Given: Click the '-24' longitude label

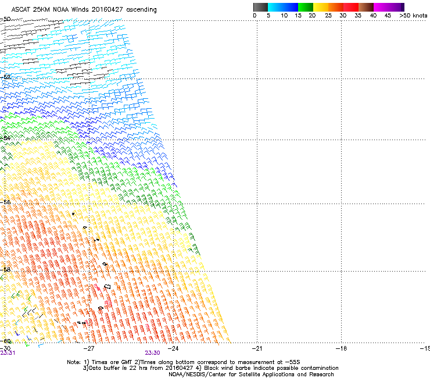Looking at the screenshot, I should [173, 348].
